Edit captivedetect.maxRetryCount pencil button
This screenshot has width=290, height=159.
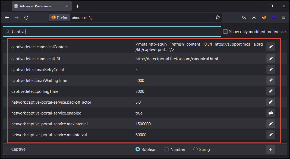point(270,69)
